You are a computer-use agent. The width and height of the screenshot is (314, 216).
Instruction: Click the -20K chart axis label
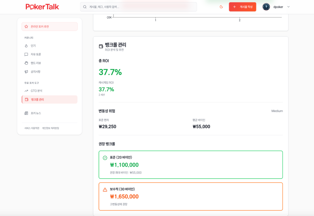[x=109, y=17]
